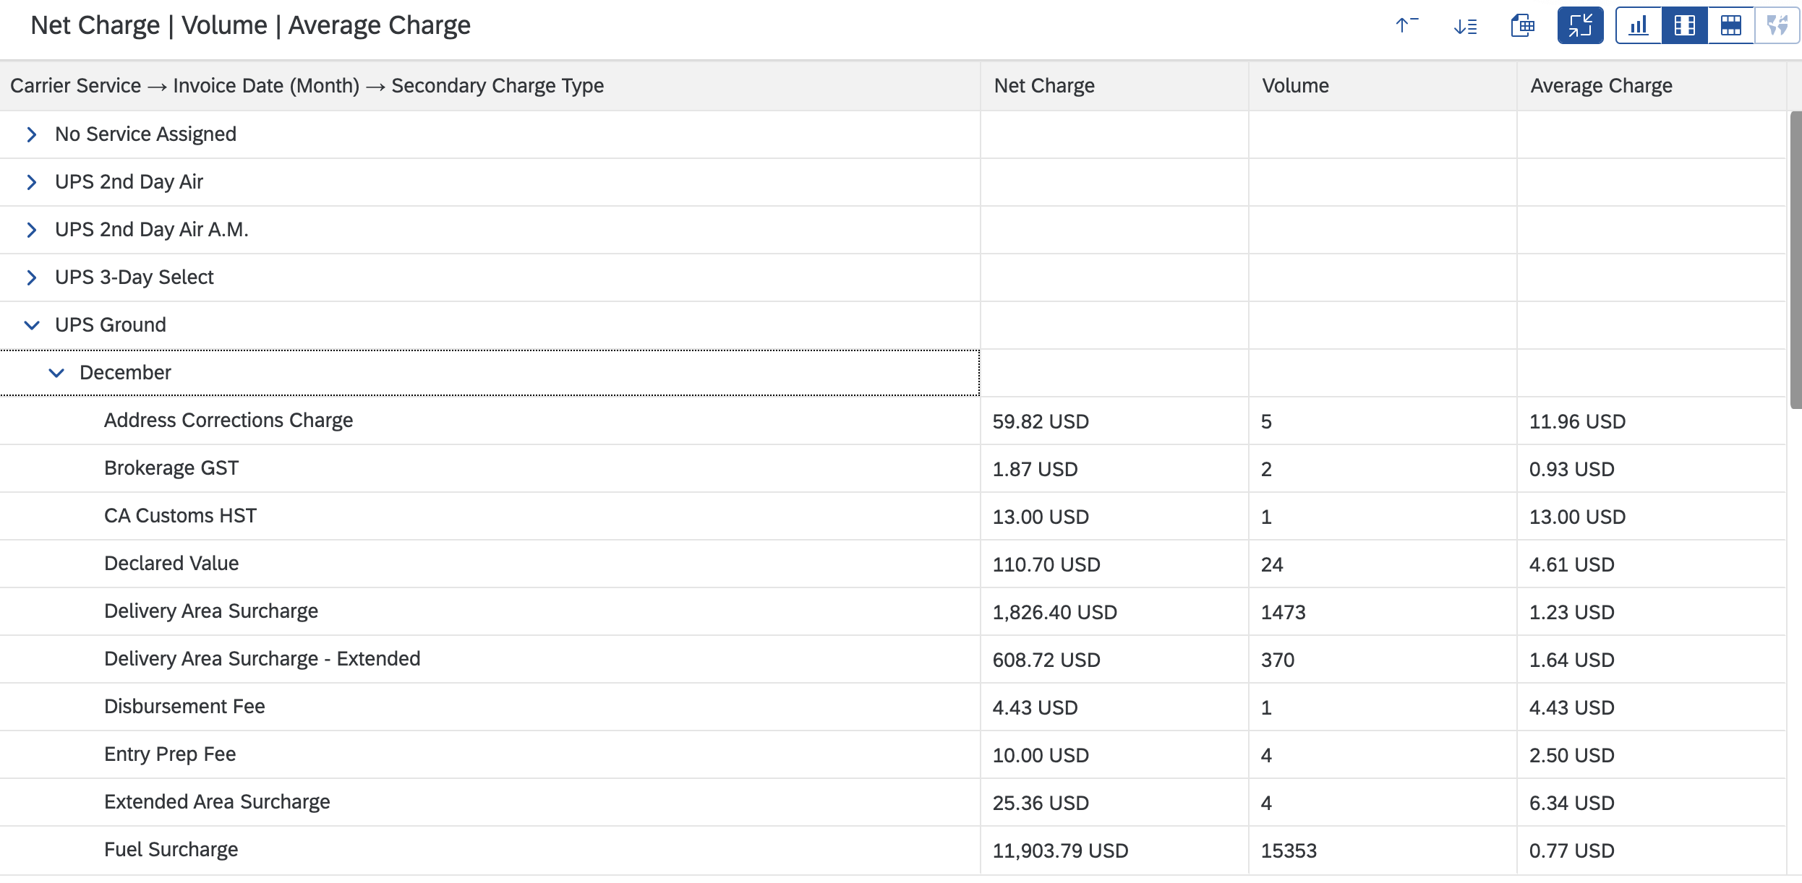This screenshot has height=883, width=1802.
Task: Select the 'Brokerage GST' row label
Action: pos(171,468)
